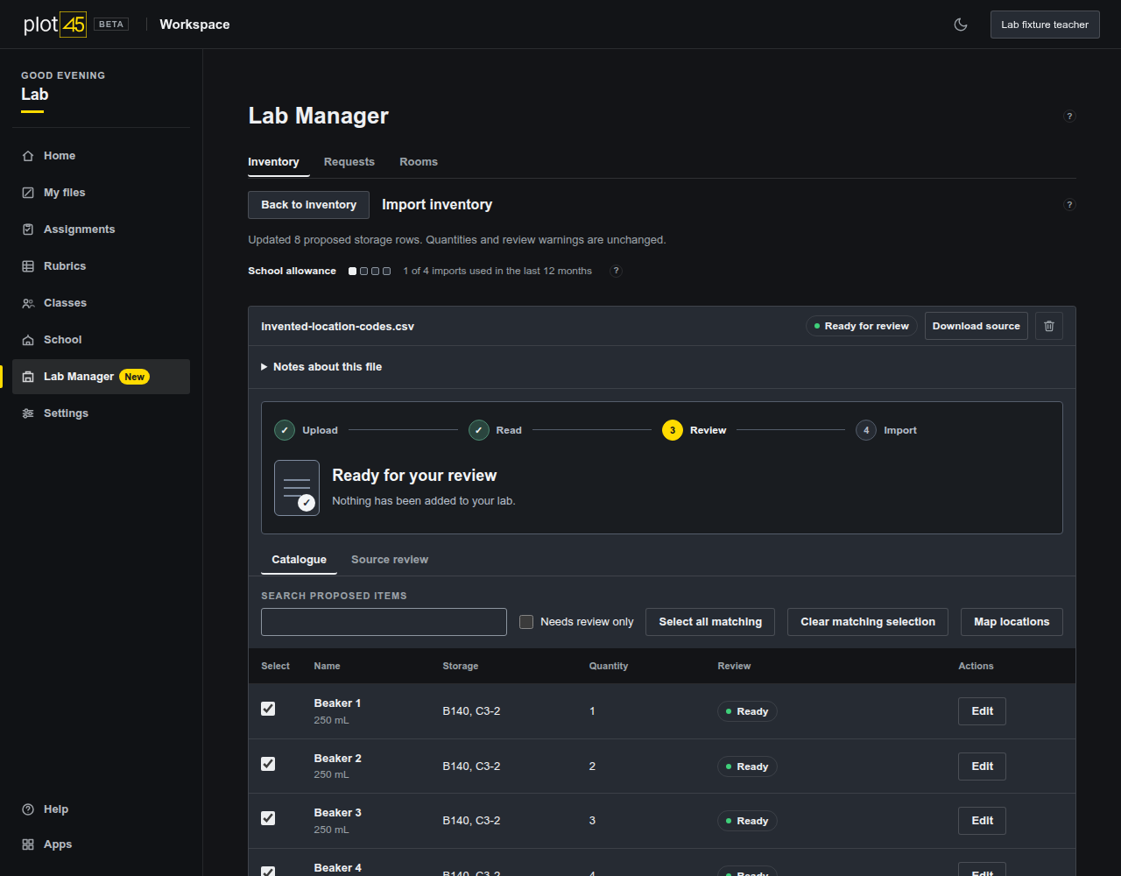
Task: Click the Ready for review status badge
Action: (862, 326)
